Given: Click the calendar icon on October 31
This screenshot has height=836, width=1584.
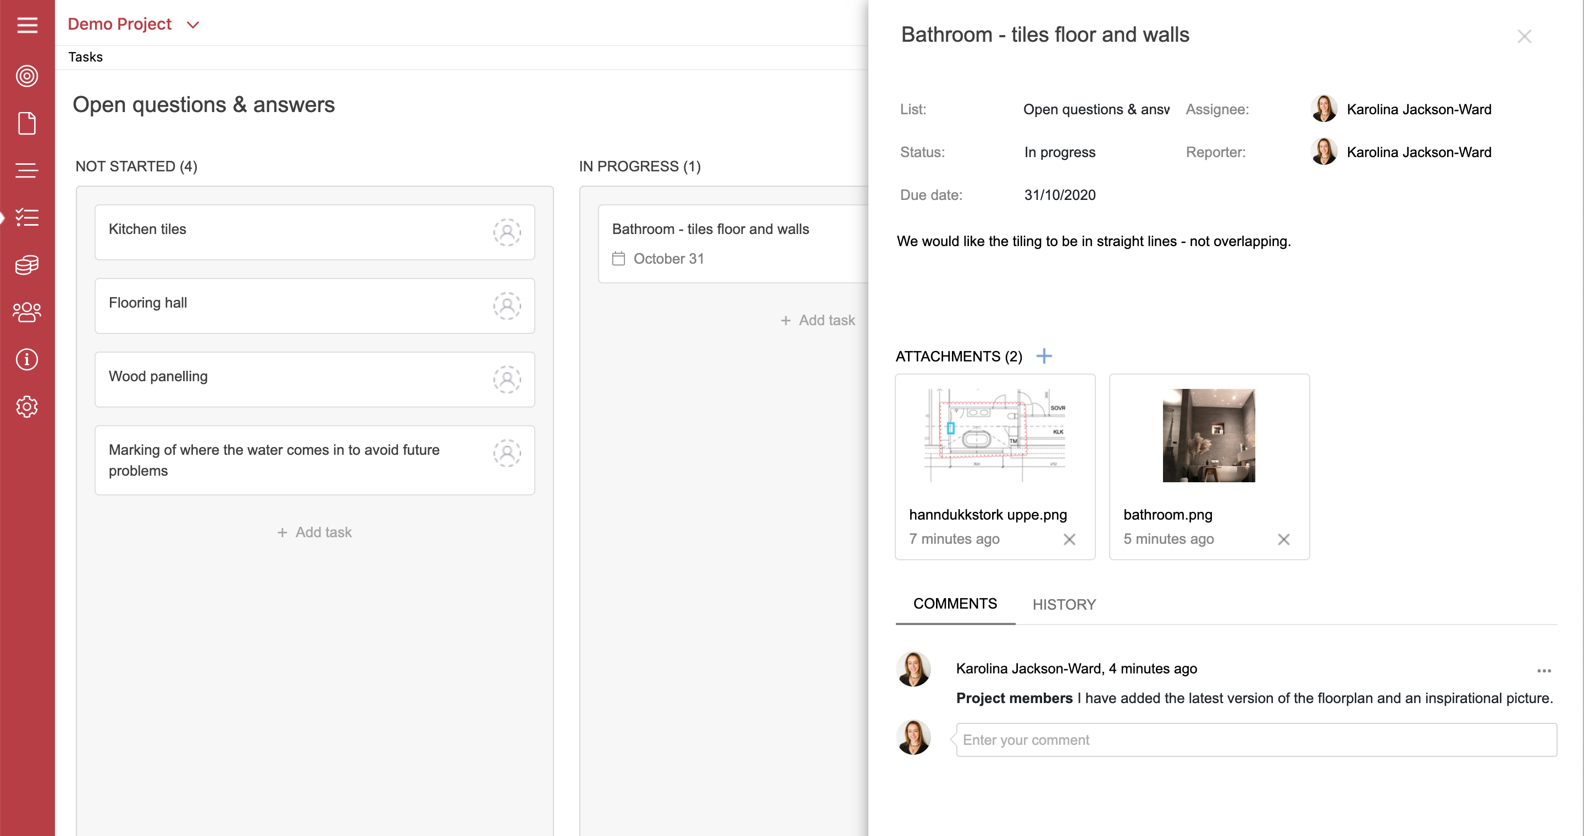Looking at the screenshot, I should point(619,258).
